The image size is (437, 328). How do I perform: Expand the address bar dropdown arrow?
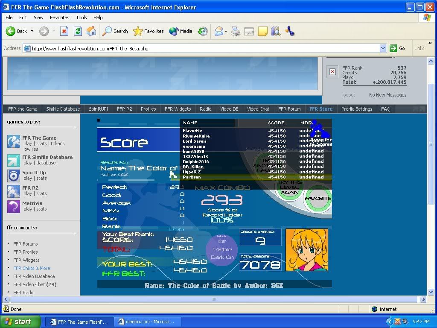tap(383, 48)
